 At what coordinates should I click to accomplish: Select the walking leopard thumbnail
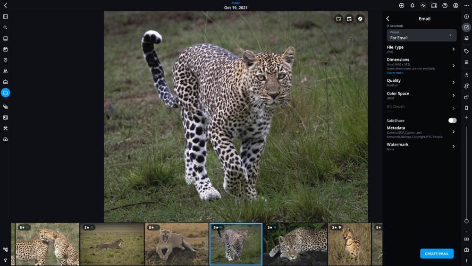[236, 244]
